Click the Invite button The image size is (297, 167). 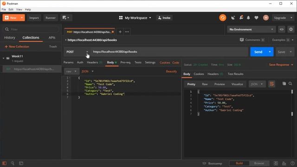tap(164, 18)
